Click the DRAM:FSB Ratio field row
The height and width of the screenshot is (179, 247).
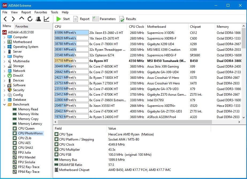click(132, 165)
